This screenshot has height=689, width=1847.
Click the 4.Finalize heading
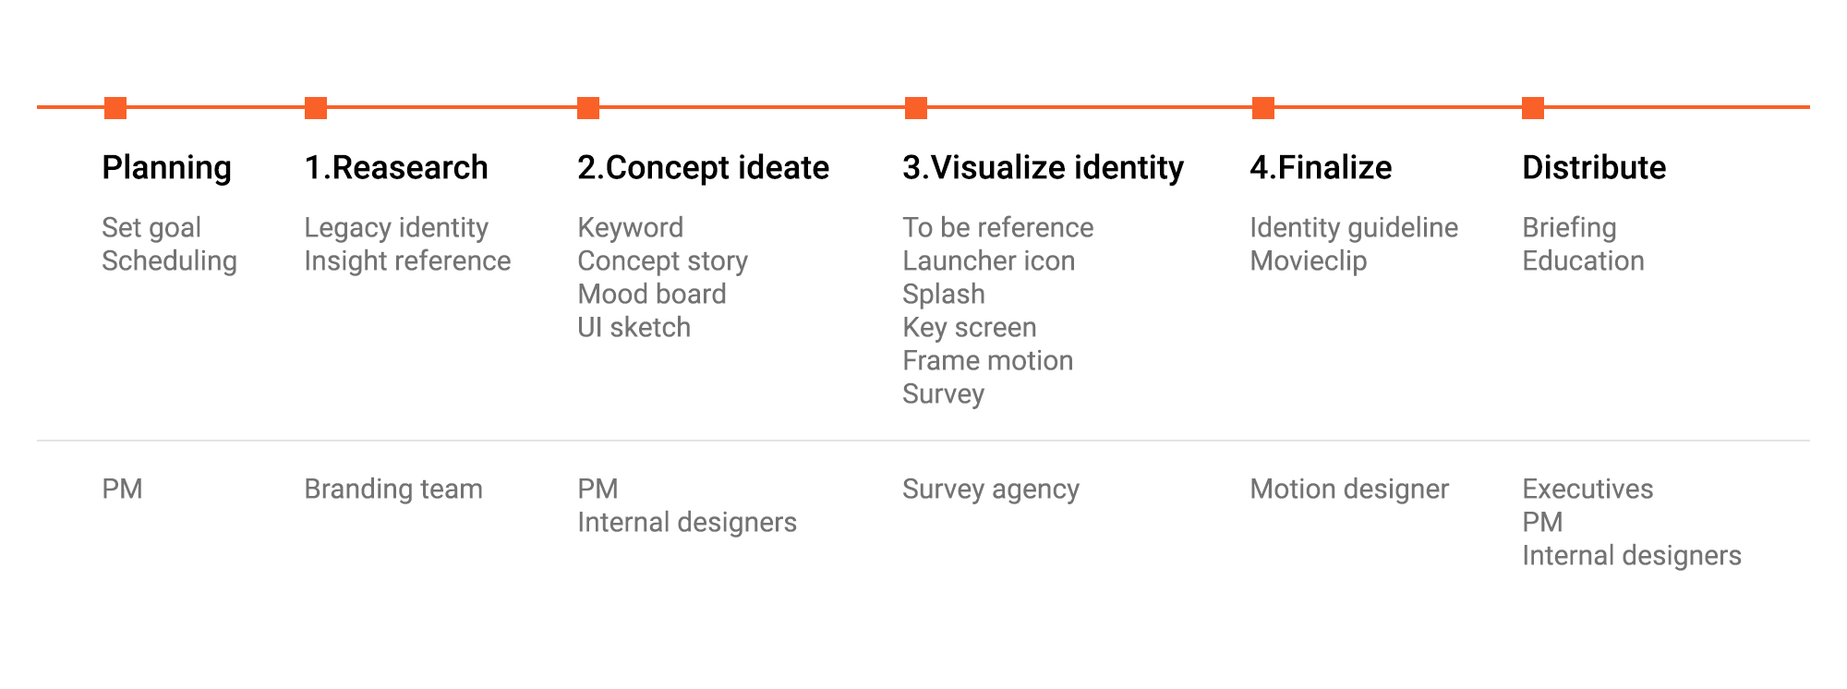tap(1321, 167)
